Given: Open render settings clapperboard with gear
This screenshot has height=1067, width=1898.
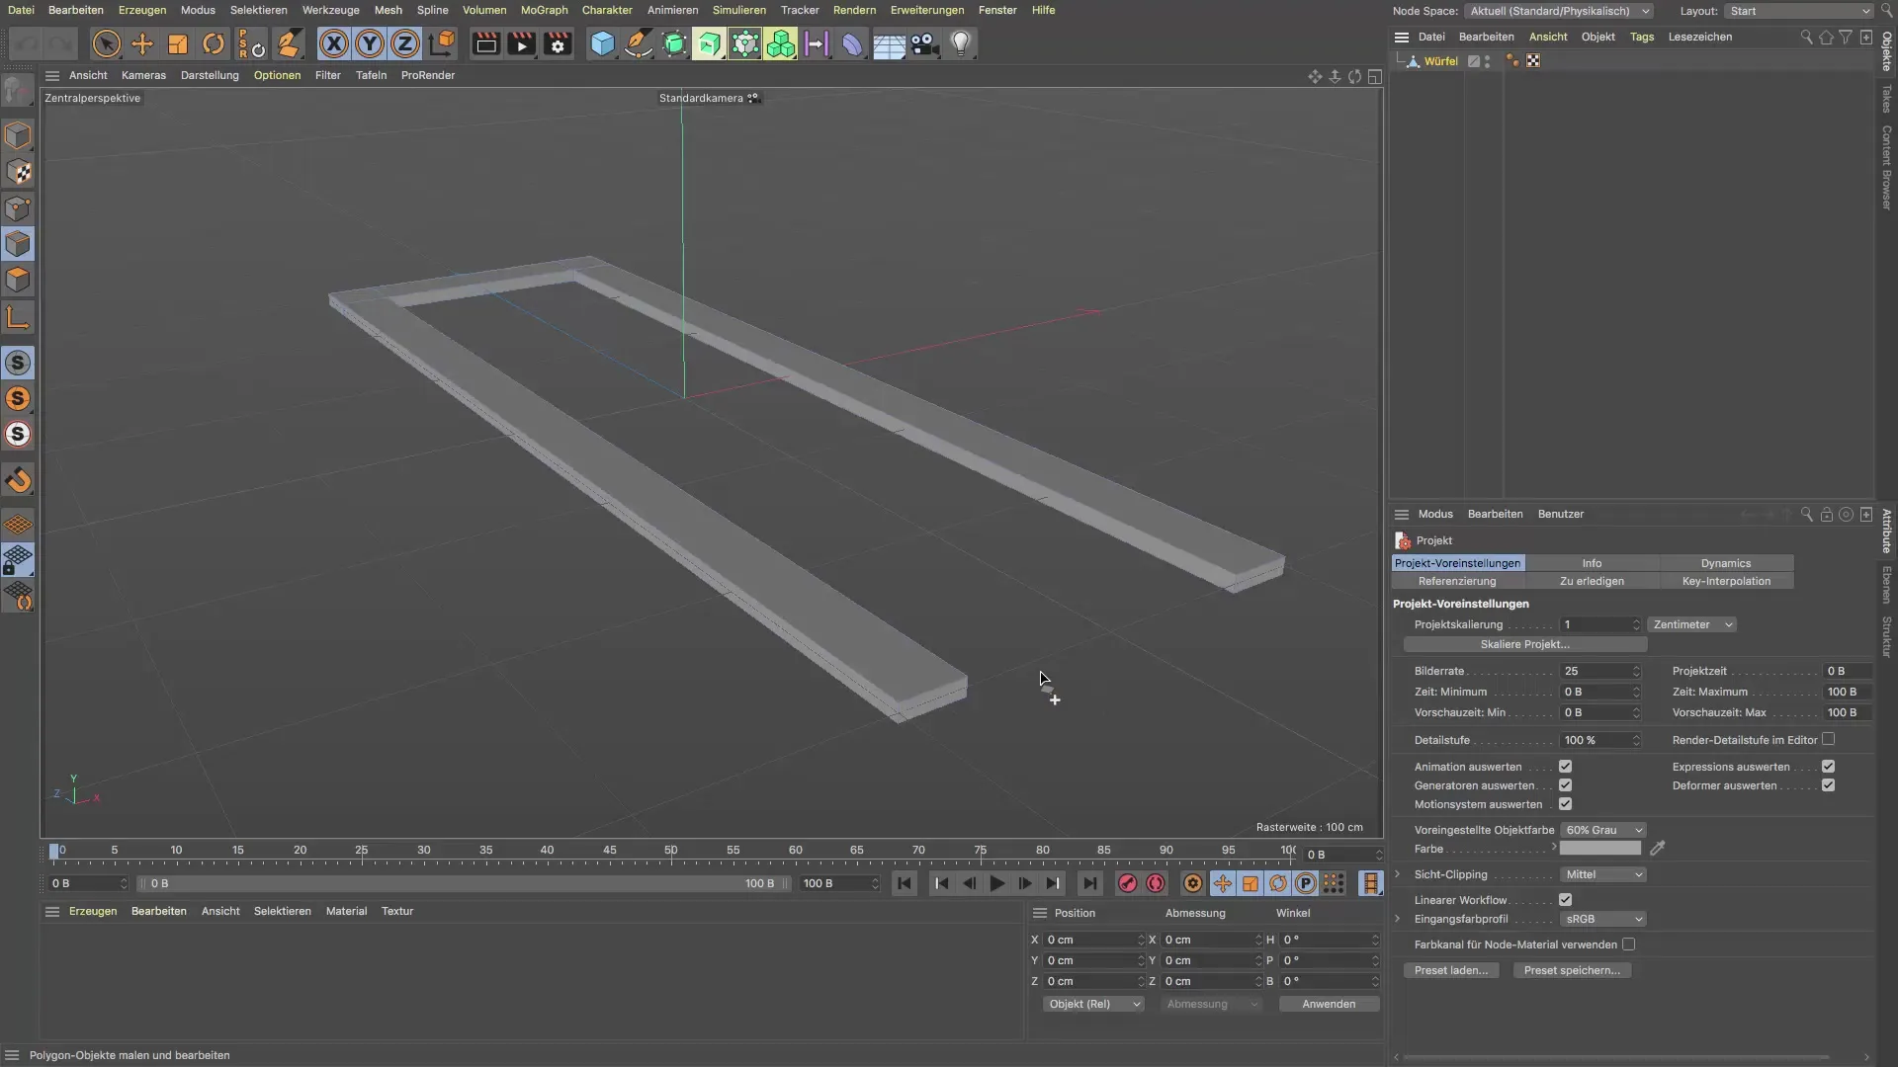Looking at the screenshot, I should pos(558,43).
